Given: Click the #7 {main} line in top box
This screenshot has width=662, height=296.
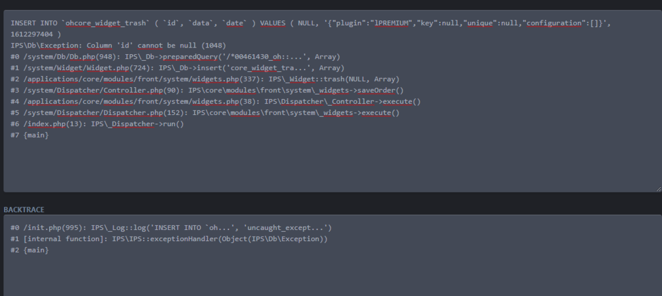Looking at the screenshot, I should (30, 135).
